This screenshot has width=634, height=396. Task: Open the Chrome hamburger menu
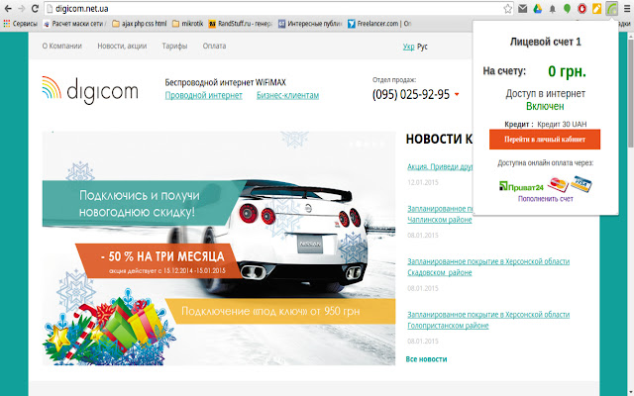[627, 9]
